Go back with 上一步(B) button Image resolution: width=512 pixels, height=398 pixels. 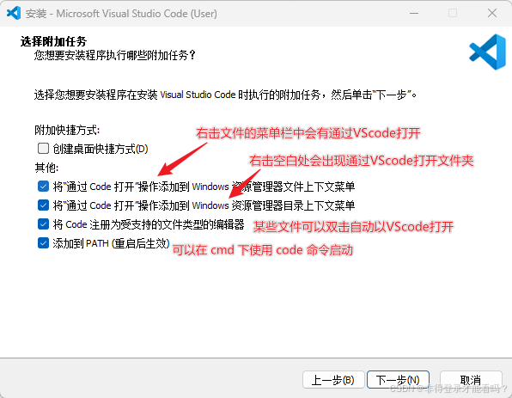333,380
